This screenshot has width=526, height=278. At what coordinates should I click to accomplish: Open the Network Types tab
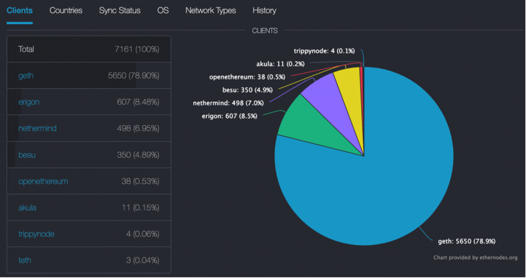[x=210, y=11]
